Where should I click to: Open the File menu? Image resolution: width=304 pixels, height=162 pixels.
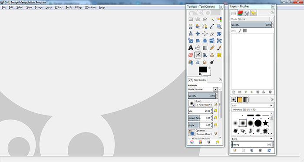click(x=3, y=7)
